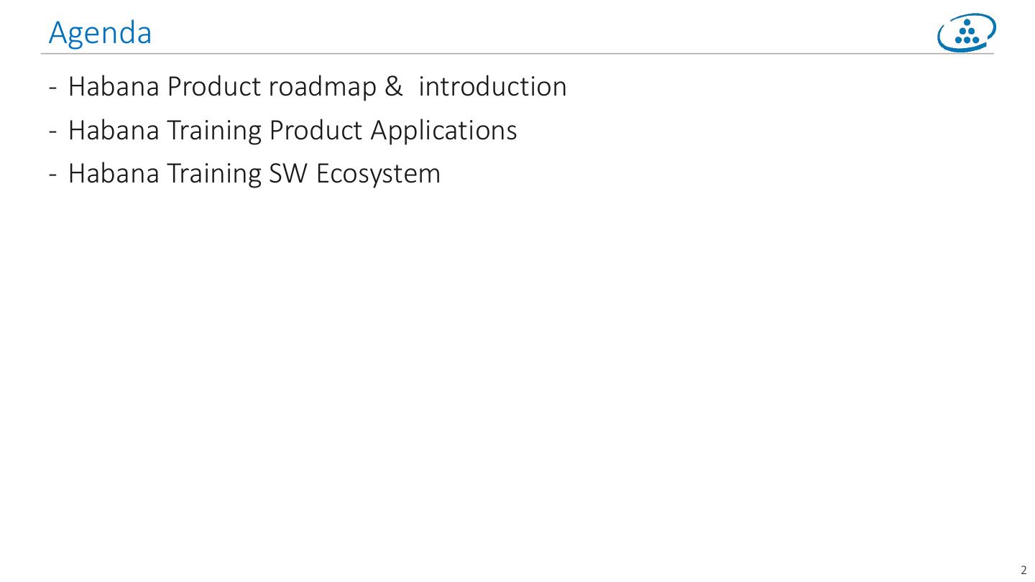Click the dash before "Habana Training Product Applications"

pos(53,131)
